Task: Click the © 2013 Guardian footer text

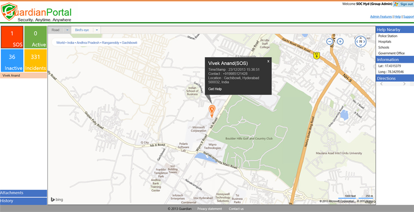Action: [180, 209]
